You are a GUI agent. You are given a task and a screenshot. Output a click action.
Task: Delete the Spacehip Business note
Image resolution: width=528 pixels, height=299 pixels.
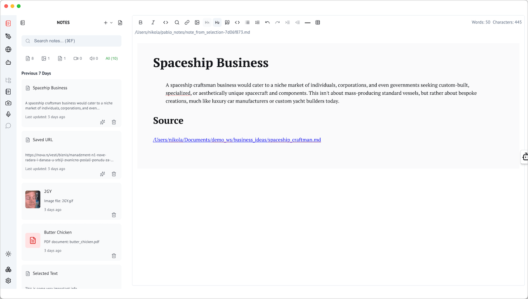coord(114,122)
